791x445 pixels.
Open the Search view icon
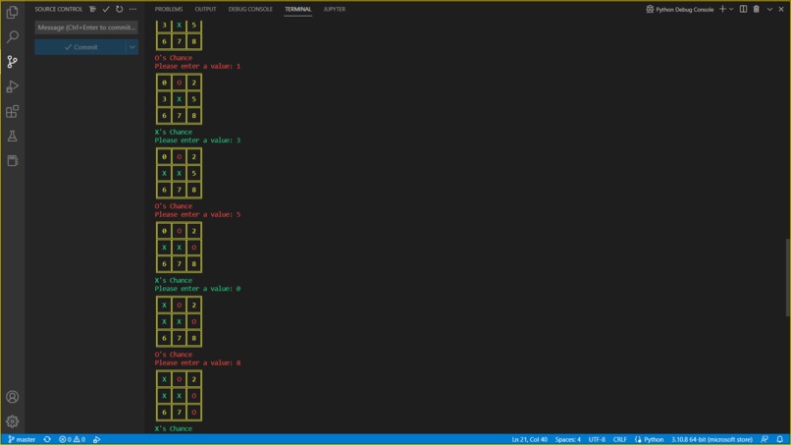point(12,37)
